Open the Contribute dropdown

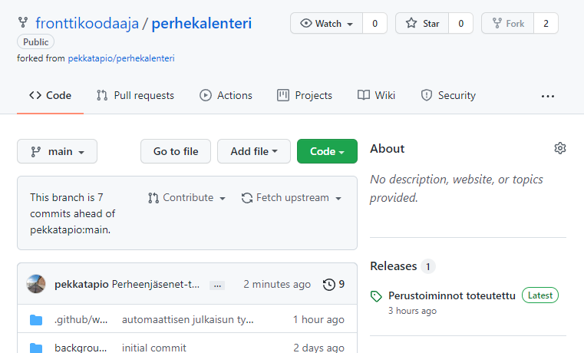click(x=187, y=198)
